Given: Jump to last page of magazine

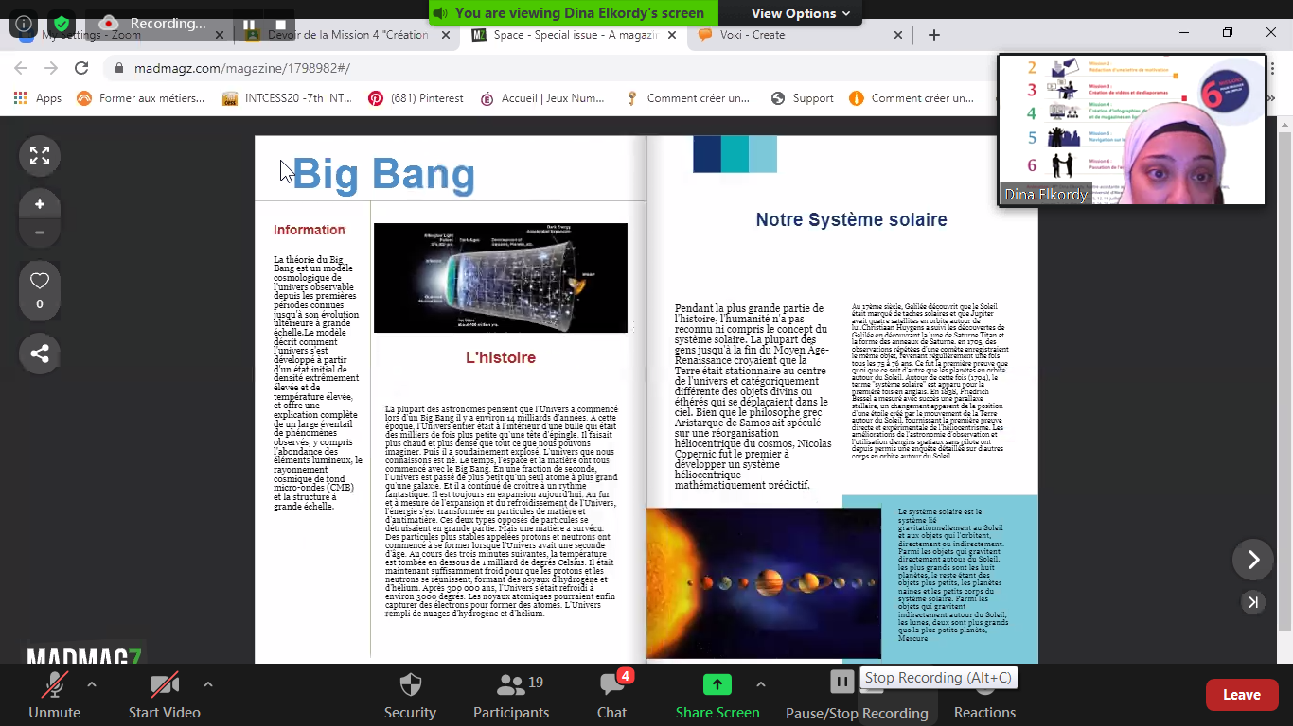Looking at the screenshot, I should point(1252,602).
